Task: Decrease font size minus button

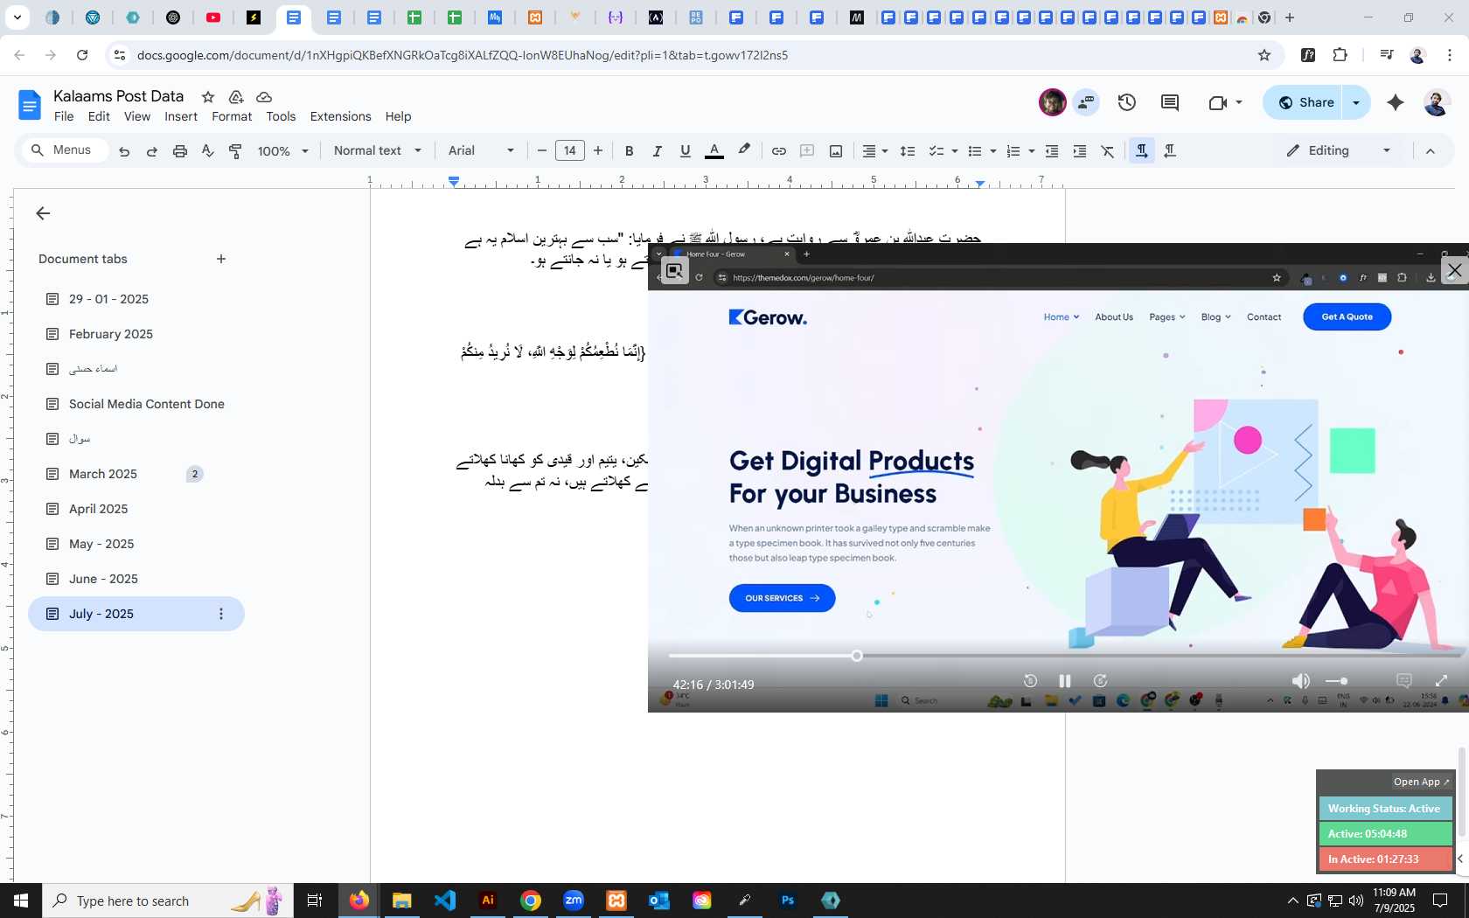Action: tap(542, 151)
